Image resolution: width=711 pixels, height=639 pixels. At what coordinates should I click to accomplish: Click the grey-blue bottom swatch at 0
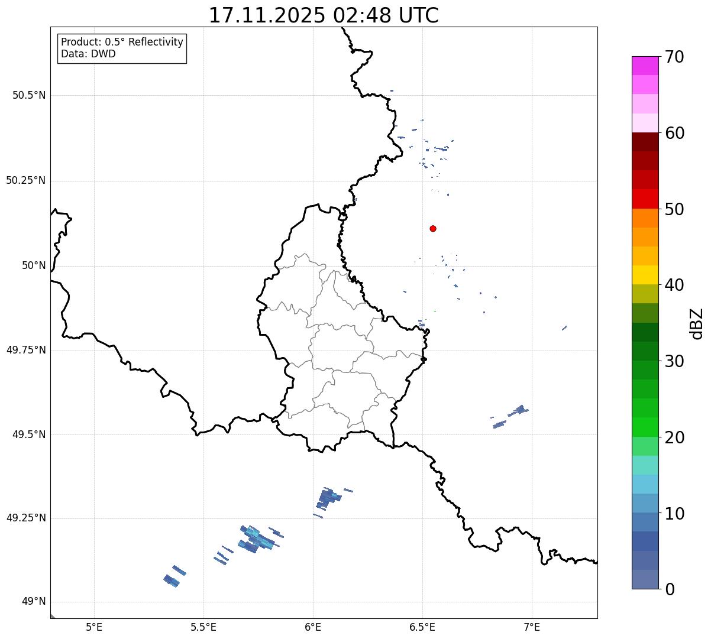645,579
